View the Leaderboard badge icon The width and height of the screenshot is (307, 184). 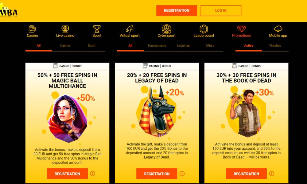(x=204, y=29)
